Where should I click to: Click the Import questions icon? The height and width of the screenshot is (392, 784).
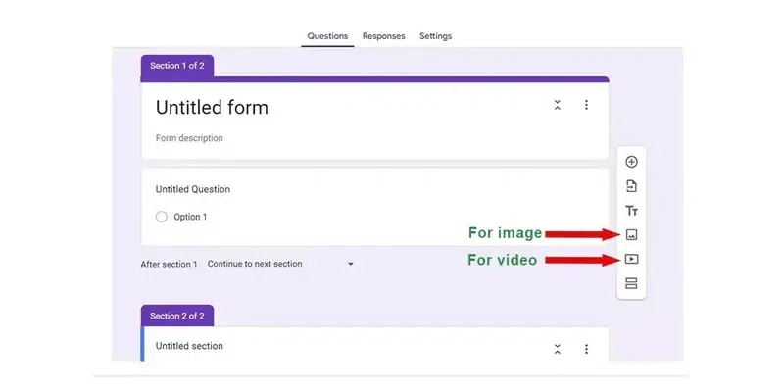631,186
